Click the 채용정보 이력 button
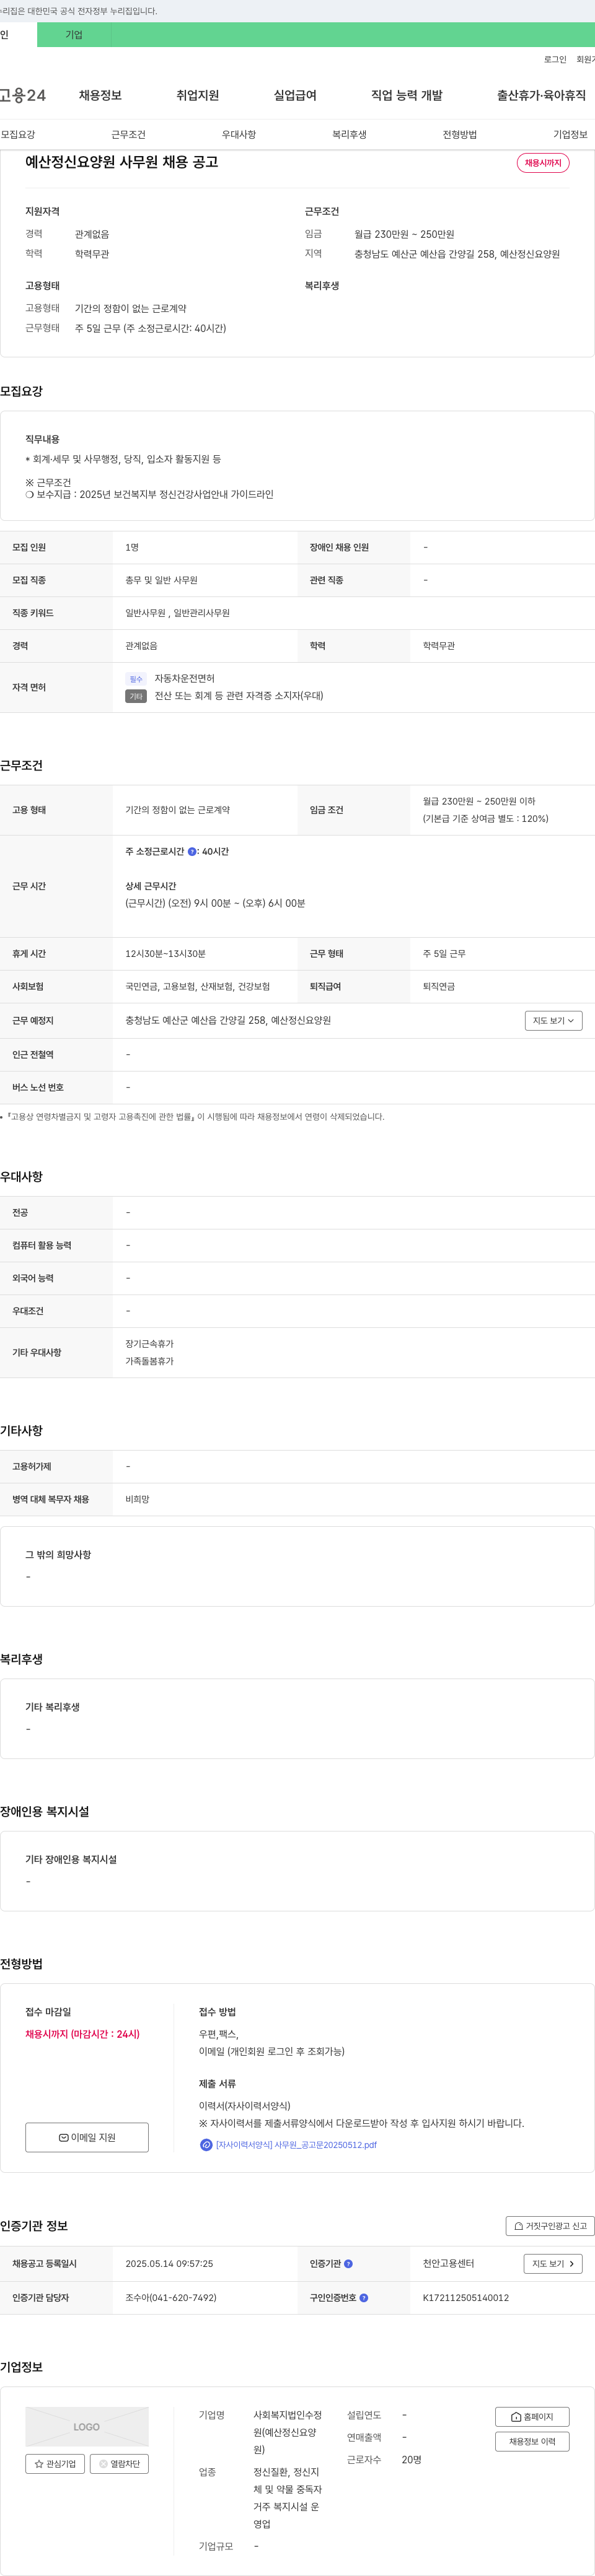Viewport: 595px width, 2576px height. pos(532,2442)
